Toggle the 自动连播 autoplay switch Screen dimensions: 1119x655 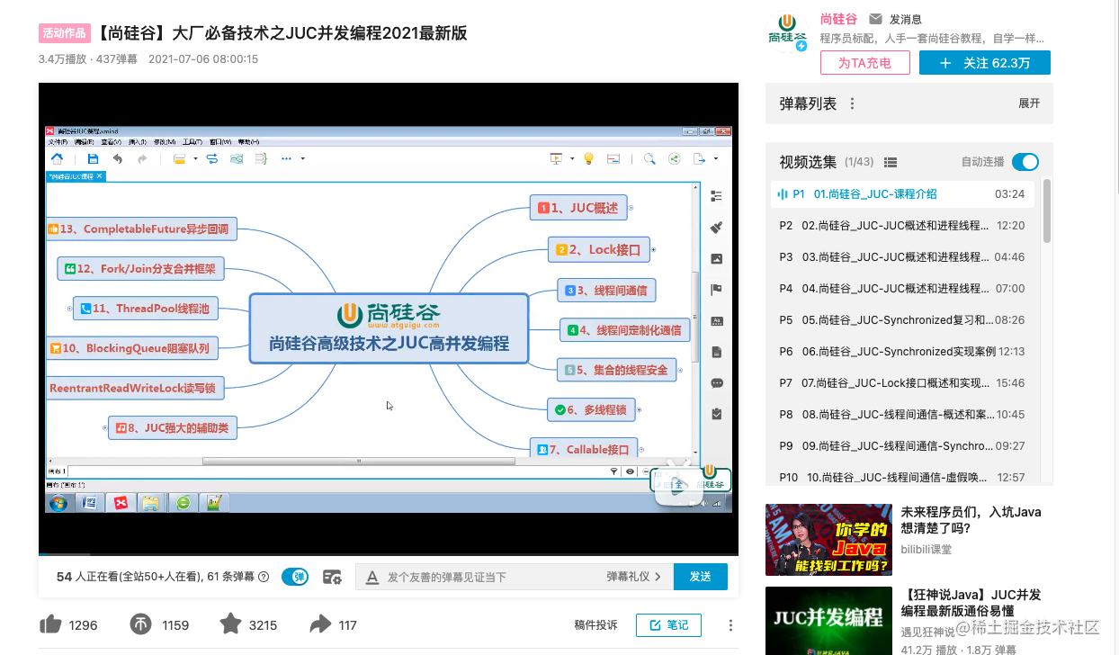click(x=1024, y=162)
